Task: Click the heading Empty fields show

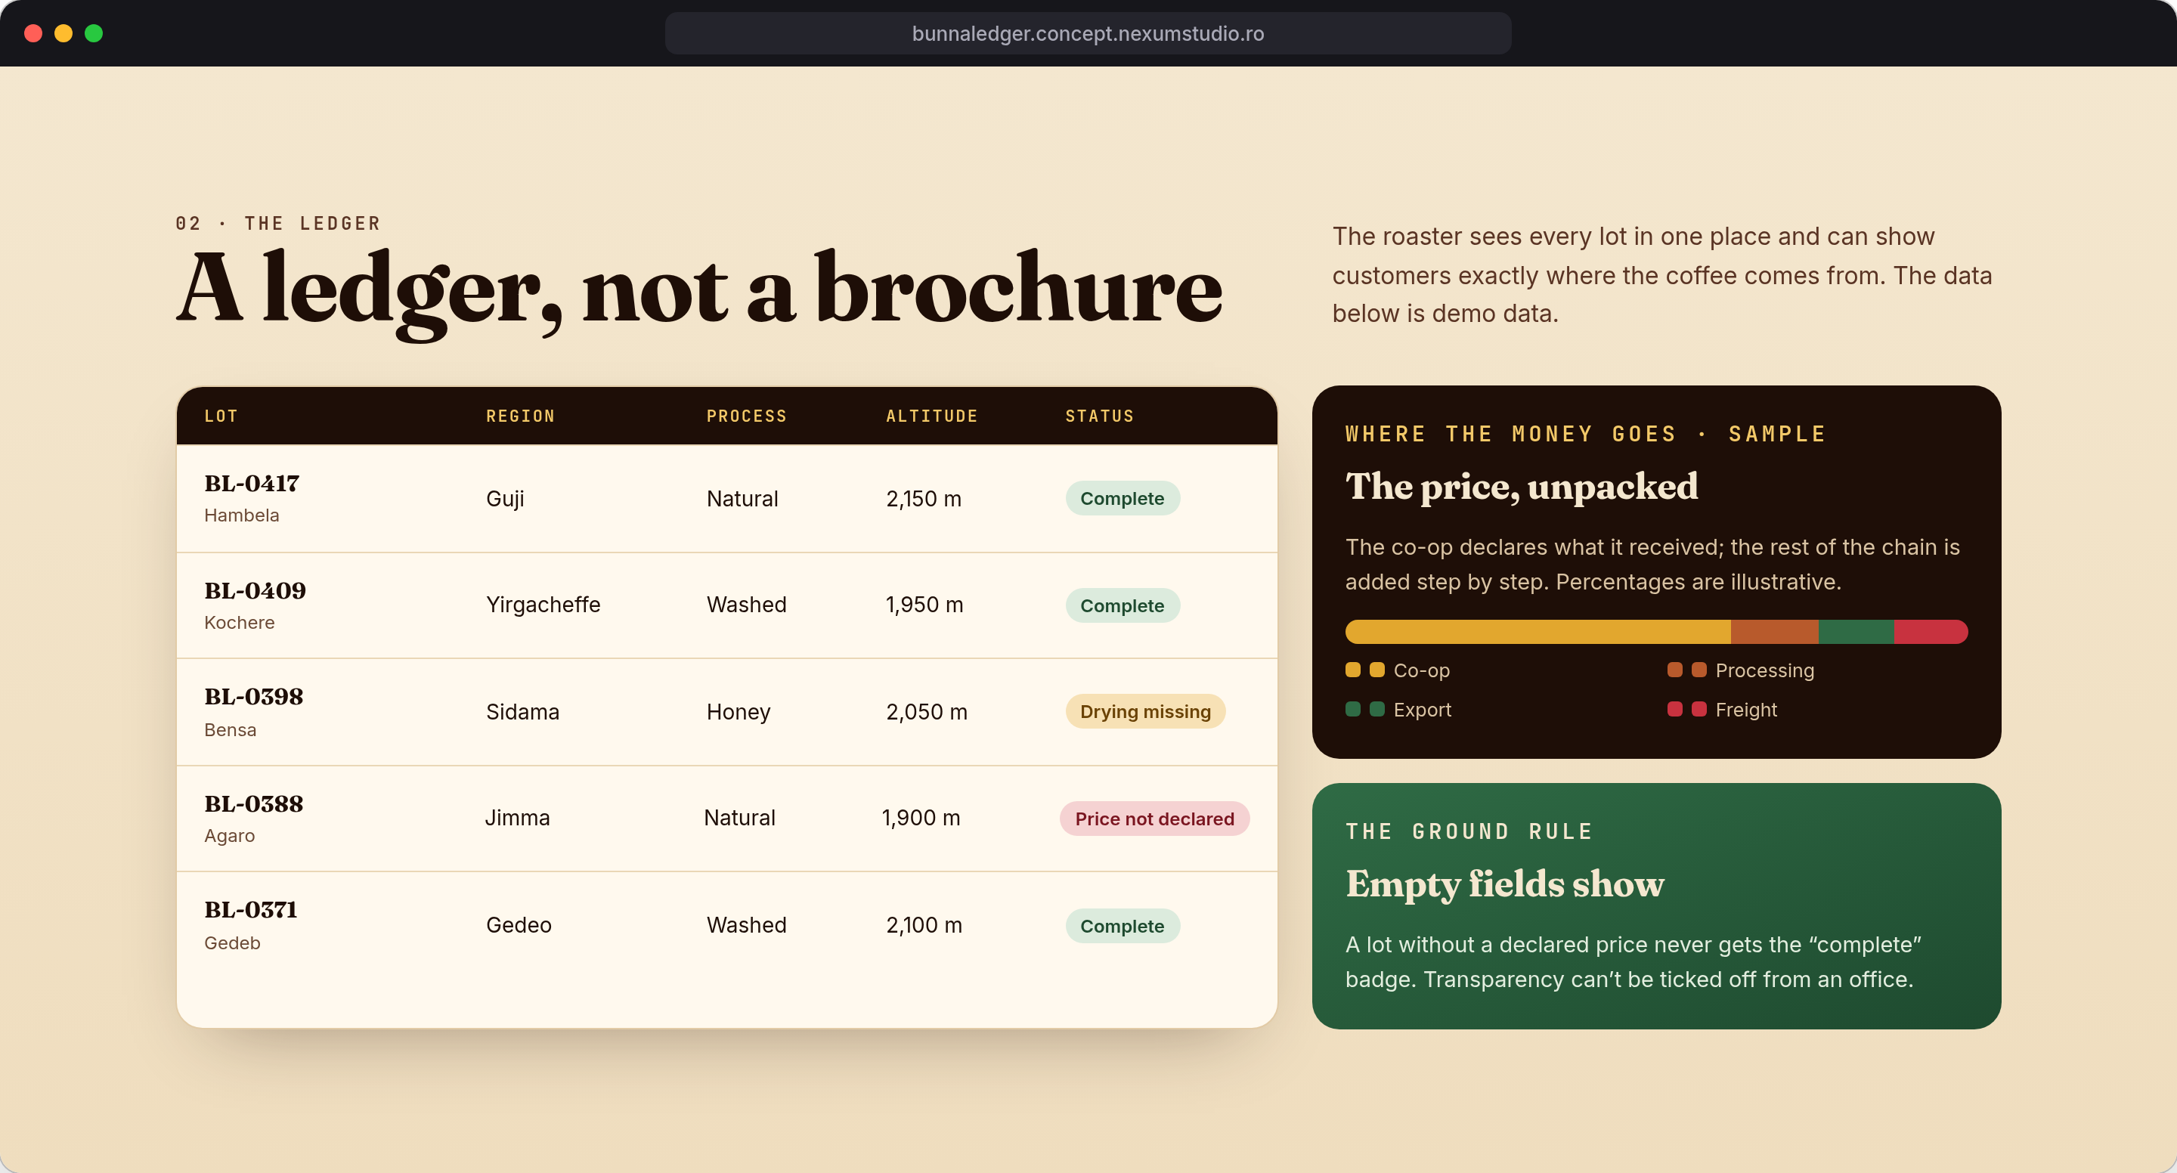Action: point(1504,884)
